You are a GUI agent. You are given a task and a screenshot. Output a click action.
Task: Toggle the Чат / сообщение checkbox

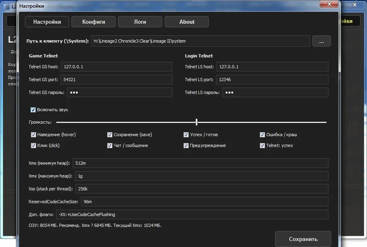pyautogui.click(x=110, y=145)
